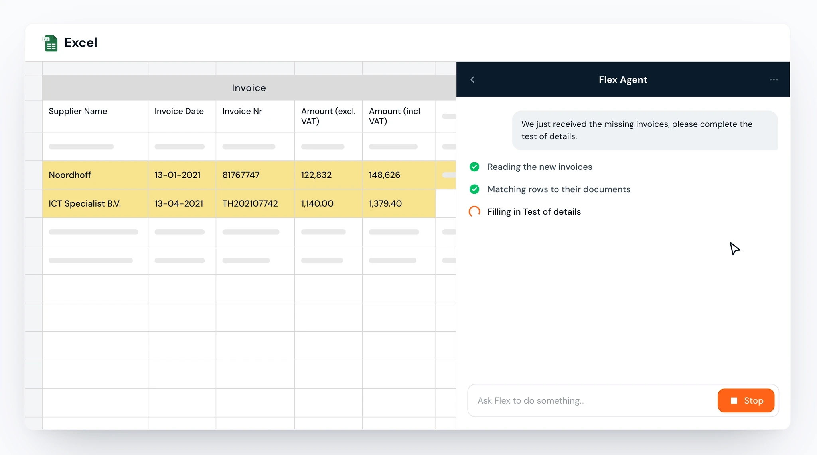The height and width of the screenshot is (455, 817).
Task: Click the Matching rows to their documents step
Action: [x=559, y=189]
